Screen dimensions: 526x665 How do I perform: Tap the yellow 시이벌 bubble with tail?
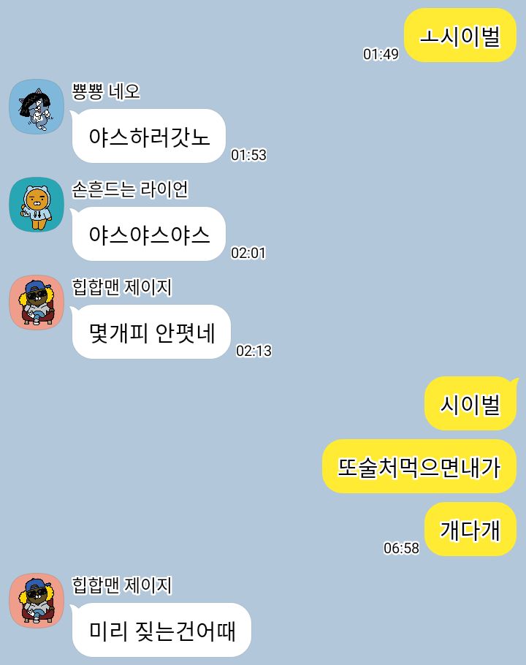[471, 403]
